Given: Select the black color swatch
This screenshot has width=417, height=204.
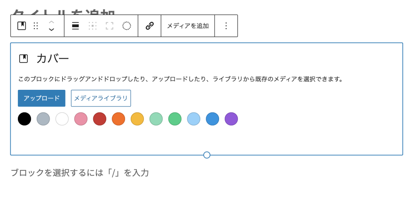Looking at the screenshot, I should click(x=24, y=119).
